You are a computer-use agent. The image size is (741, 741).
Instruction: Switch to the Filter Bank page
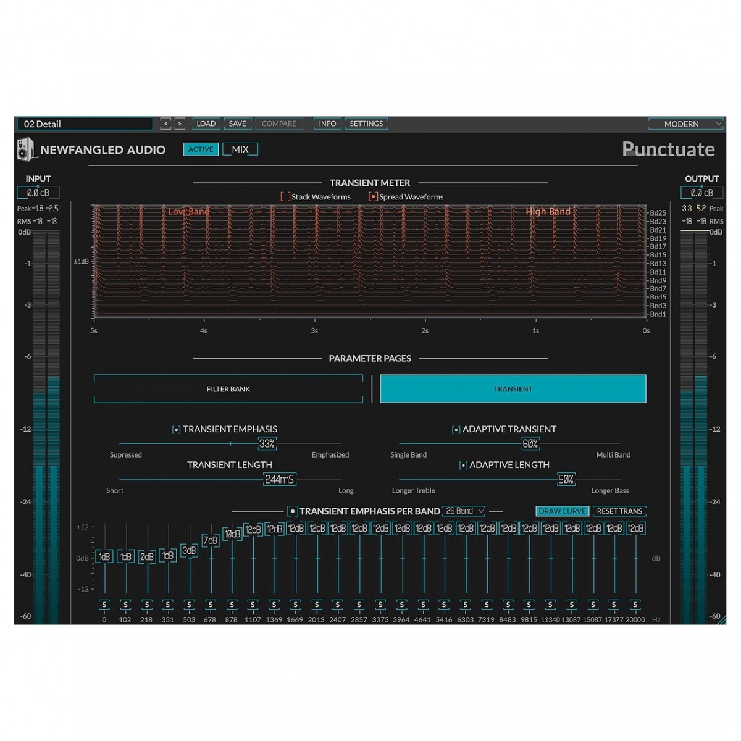click(228, 389)
